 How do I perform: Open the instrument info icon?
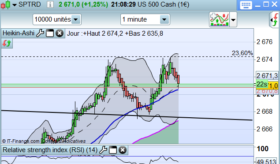(x=50, y=4)
